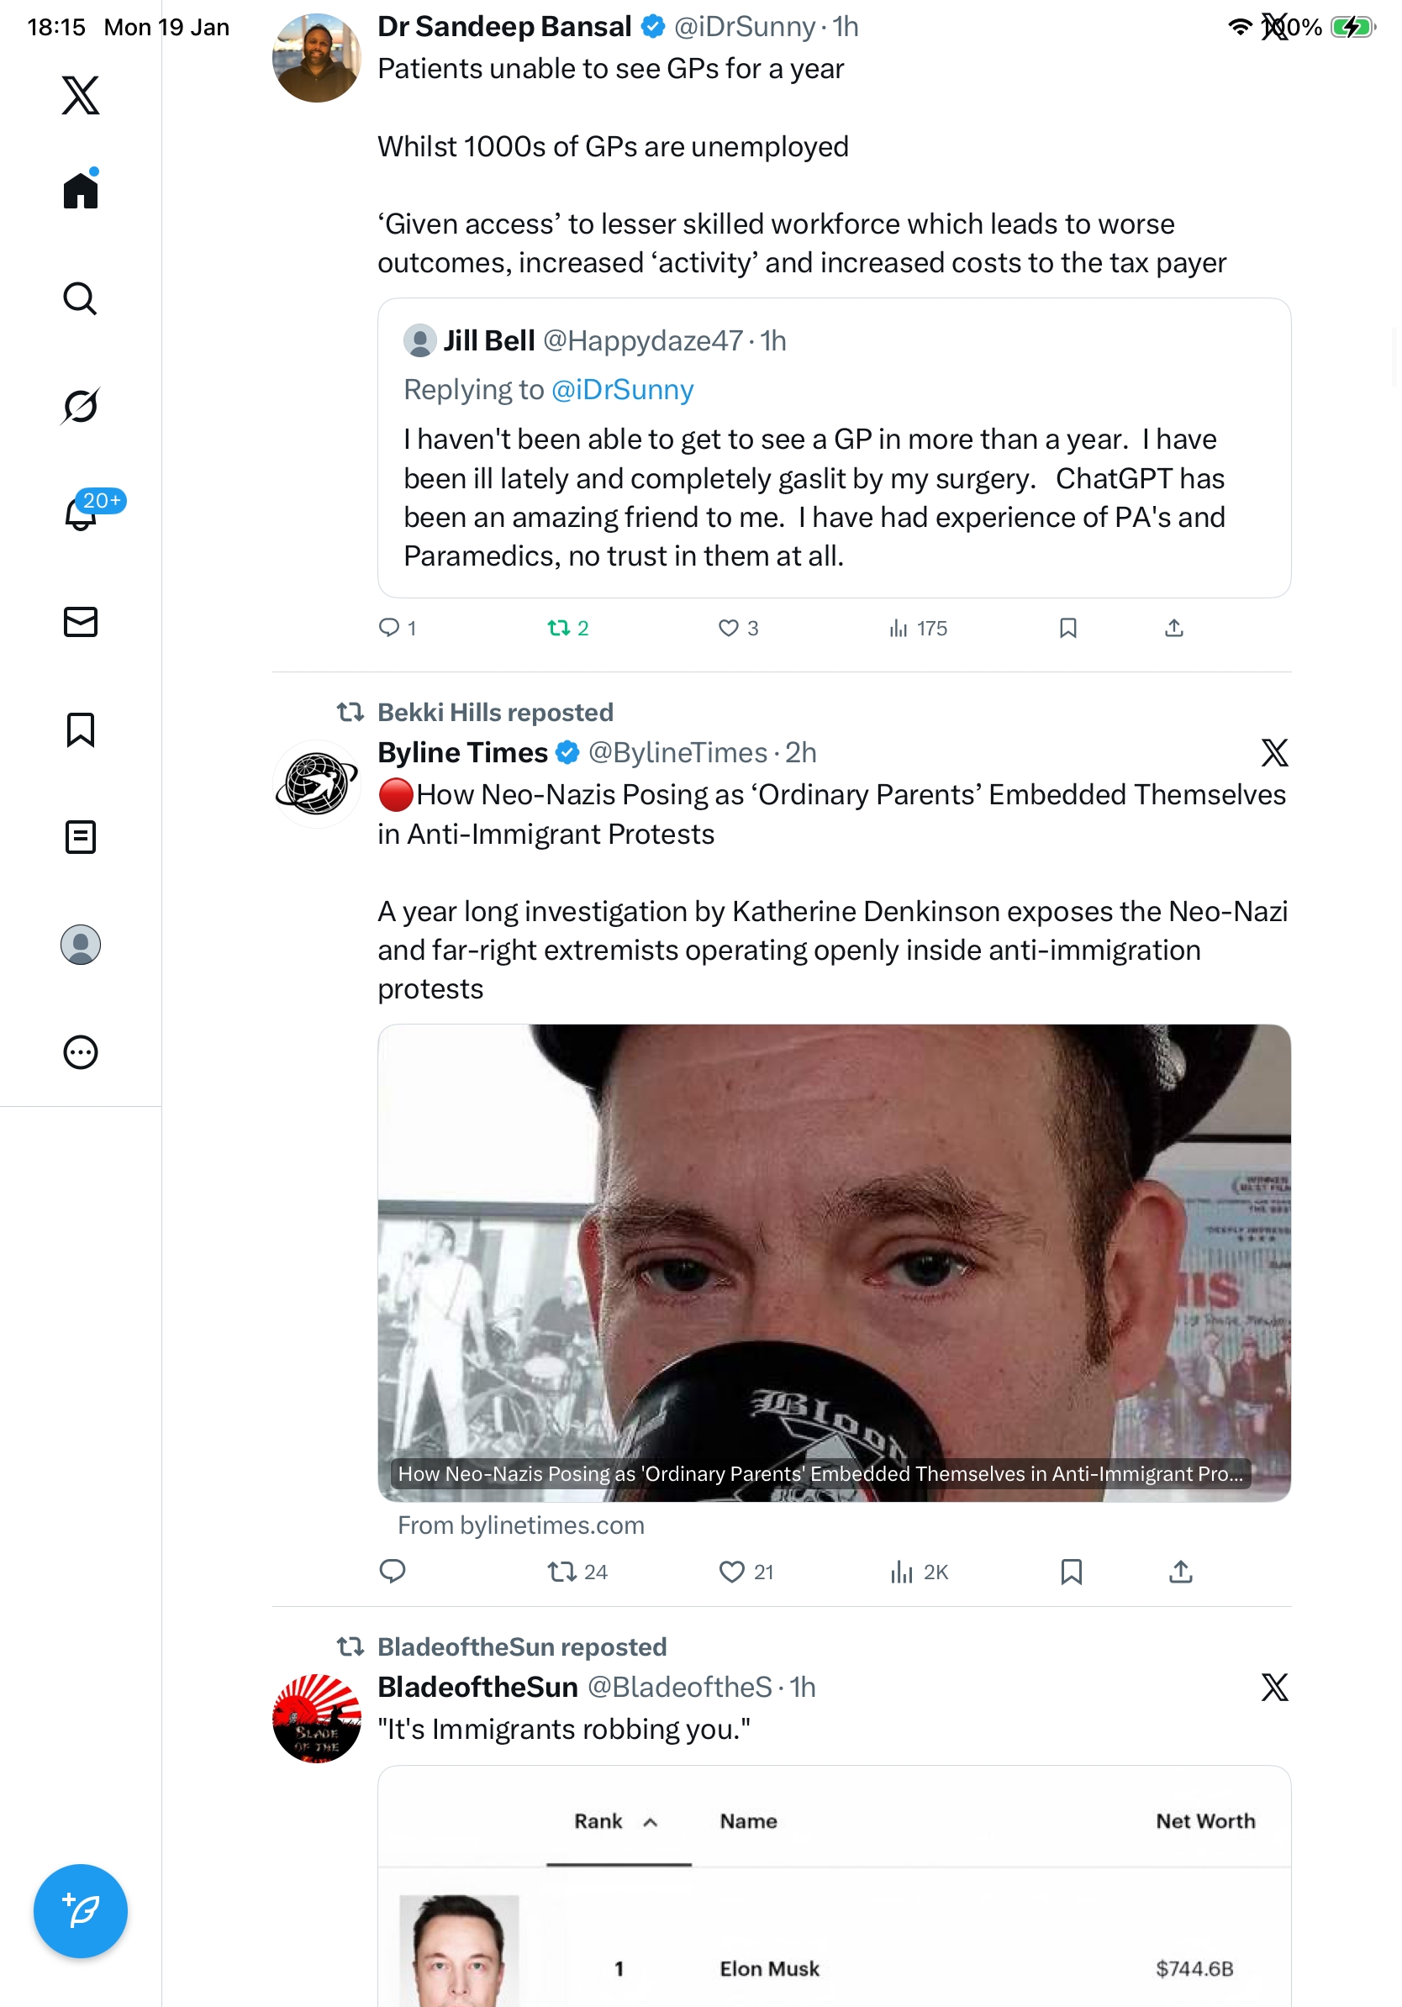The height and width of the screenshot is (2007, 1402).
Task: Open the profile tab in sidebar
Action: click(x=81, y=945)
